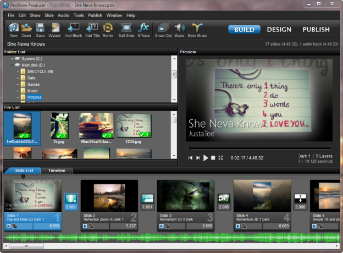
Task: Click the Add Blank slide icon
Action: (73, 29)
